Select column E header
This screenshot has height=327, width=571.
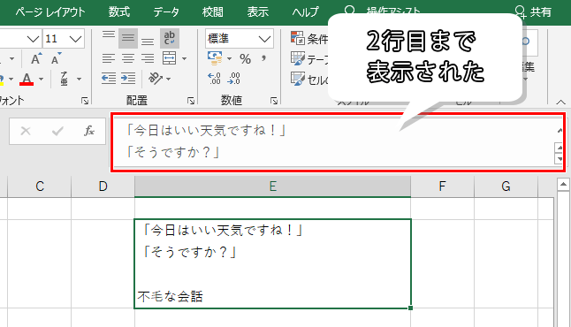(273, 186)
